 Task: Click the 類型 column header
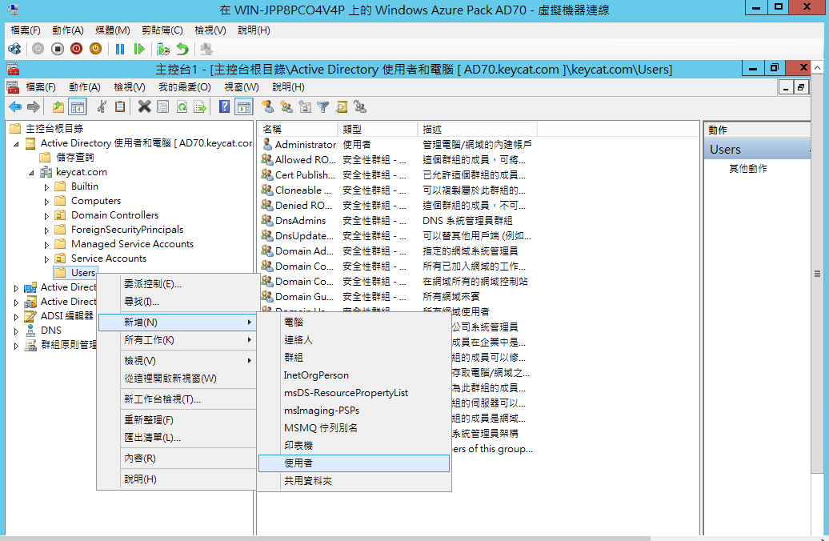(x=378, y=129)
